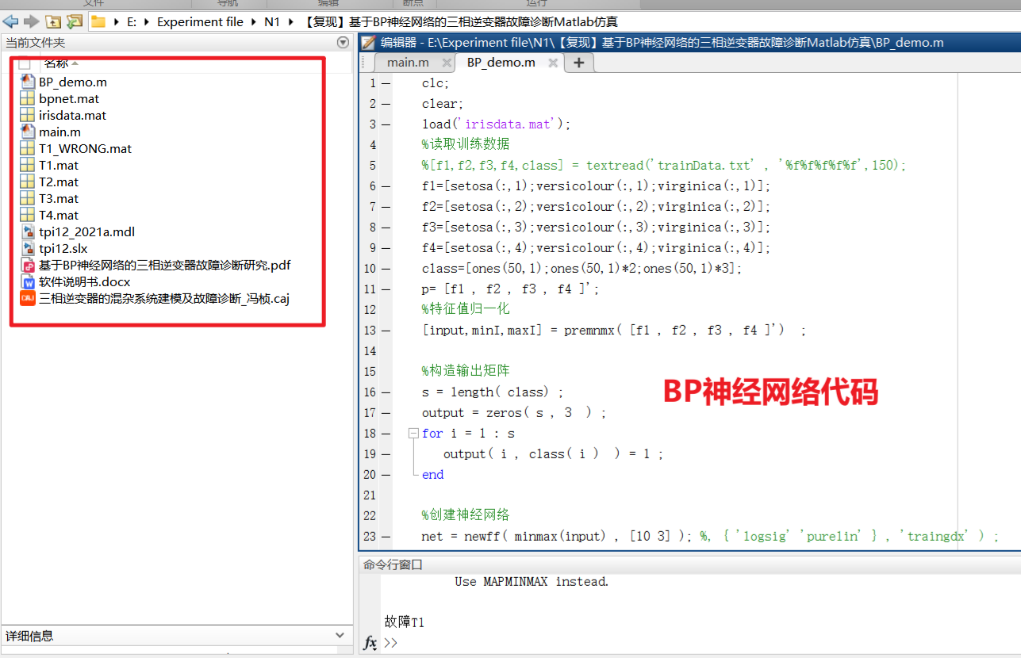The image size is (1021, 658).
Task: Switch to the main.m editor tab
Action: point(408,63)
